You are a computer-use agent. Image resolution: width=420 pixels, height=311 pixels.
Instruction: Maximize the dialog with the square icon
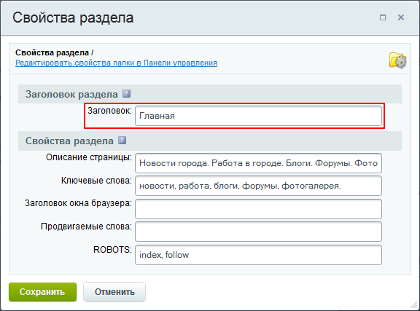point(383,17)
